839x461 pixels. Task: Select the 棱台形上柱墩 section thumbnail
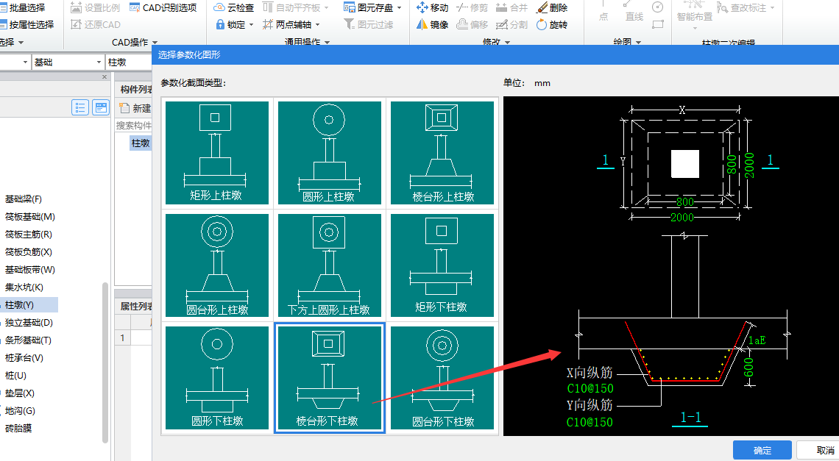[x=442, y=153]
